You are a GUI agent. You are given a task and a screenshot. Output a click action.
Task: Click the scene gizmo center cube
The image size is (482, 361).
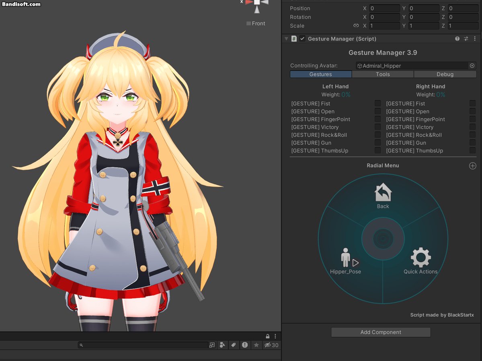(x=256, y=2)
